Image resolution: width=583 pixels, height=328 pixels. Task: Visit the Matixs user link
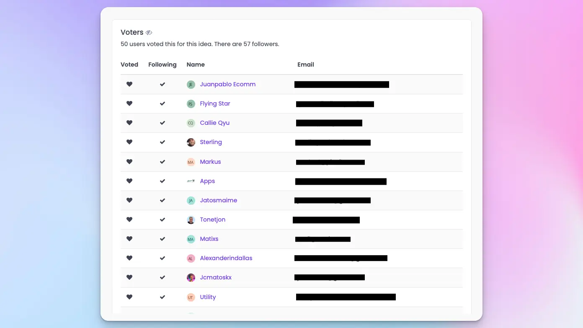(x=209, y=239)
